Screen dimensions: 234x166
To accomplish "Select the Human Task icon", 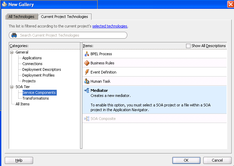I will pos(87,81).
